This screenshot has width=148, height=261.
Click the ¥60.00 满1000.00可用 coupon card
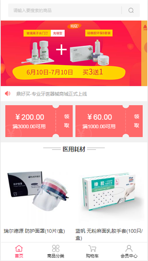[109, 121]
